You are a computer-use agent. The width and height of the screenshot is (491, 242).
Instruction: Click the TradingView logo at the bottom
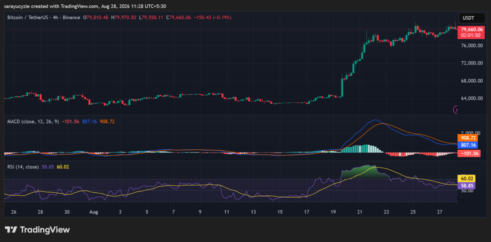coord(37,230)
